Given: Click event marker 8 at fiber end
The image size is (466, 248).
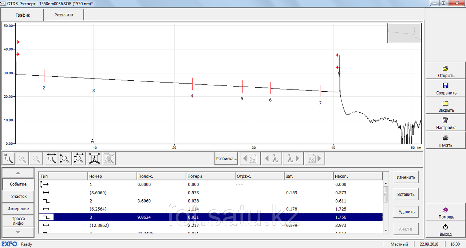Looking at the screenshot, I should (339, 73).
